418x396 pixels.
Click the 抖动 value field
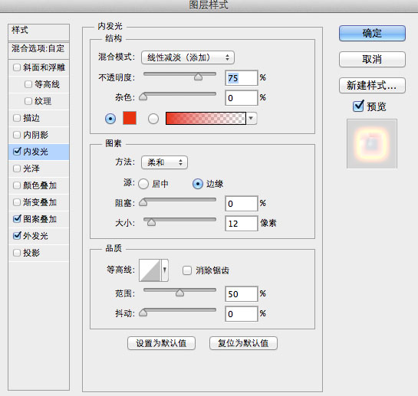coord(242,314)
